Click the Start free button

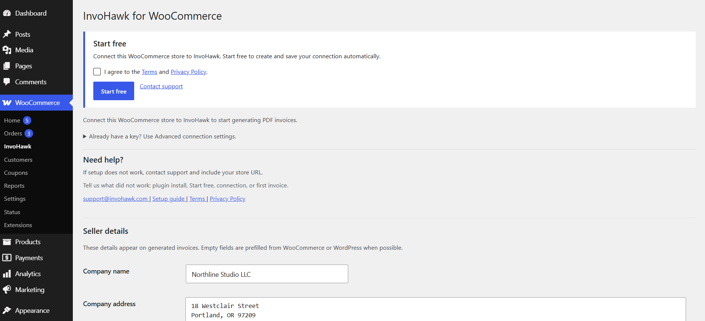pyautogui.click(x=114, y=91)
